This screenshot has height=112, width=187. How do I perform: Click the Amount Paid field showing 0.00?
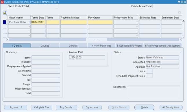click(x=90, y=57)
